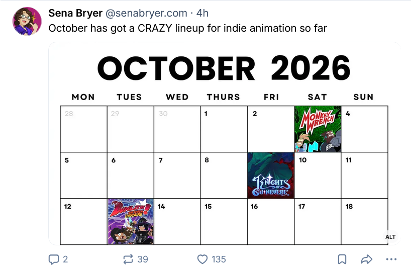Visit the @senabryer.com handle
The width and height of the screenshot is (411, 274).
click(146, 13)
